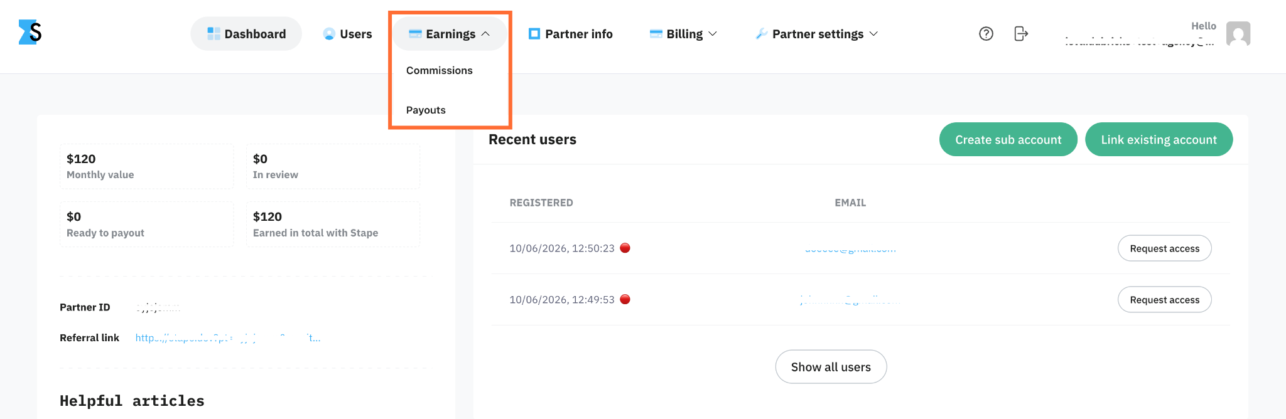Select Earned in total with Stape card

(333, 224)
